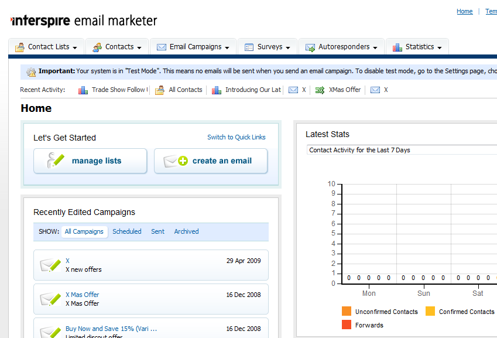Open All Contacts recent activity link
The width and height of the screenshot is (497, 338).
point(186,90)
